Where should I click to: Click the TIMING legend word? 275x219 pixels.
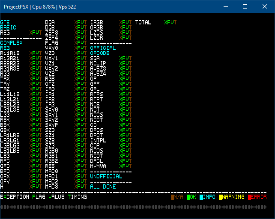[x=77, y=197]
